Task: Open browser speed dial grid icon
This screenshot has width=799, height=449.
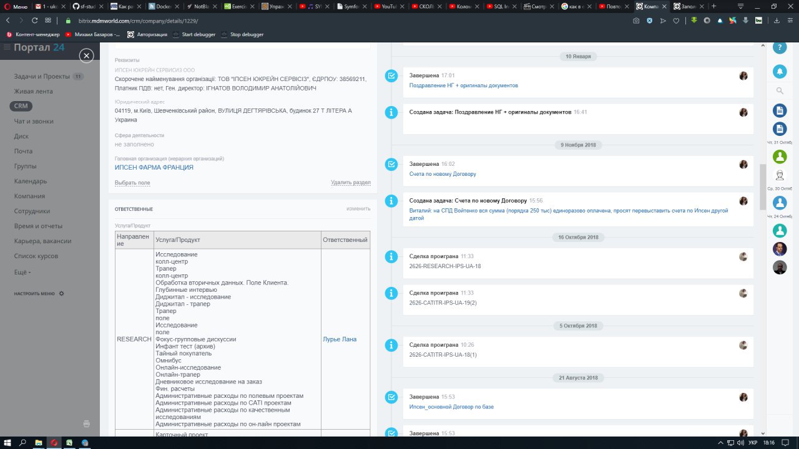Action: [48, 21]
